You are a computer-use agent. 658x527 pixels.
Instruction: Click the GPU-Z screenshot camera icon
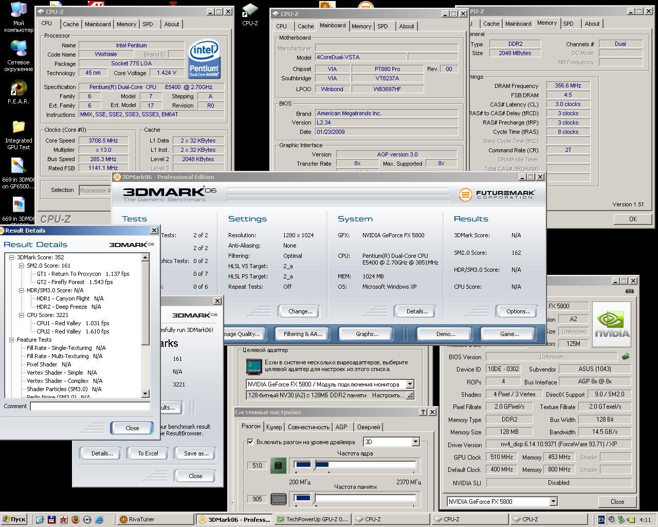point(630,291)
